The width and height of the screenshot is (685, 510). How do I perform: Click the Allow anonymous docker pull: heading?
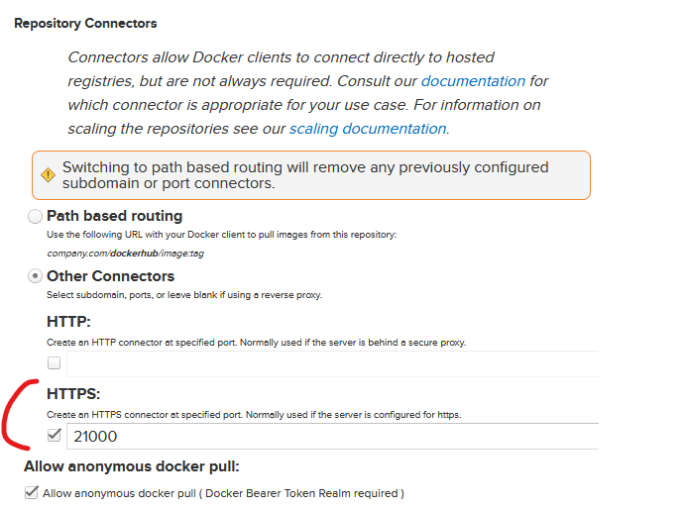click(x=132, y=466)
